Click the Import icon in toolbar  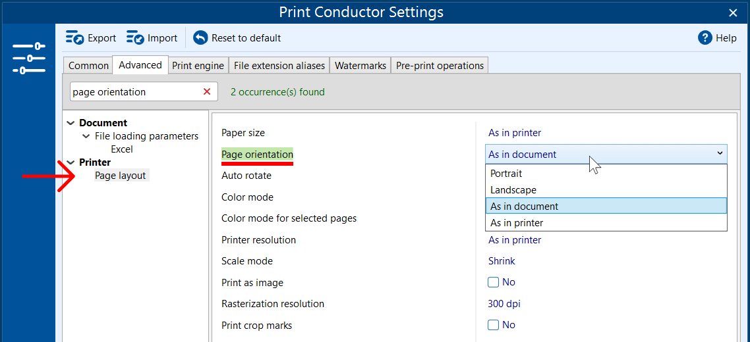point(135,38)
